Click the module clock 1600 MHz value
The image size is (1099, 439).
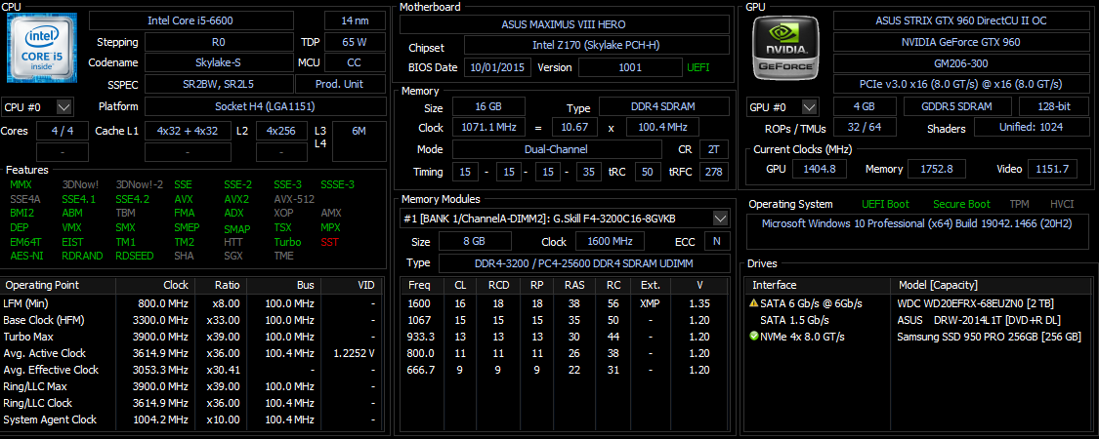[x=610, y=242]
